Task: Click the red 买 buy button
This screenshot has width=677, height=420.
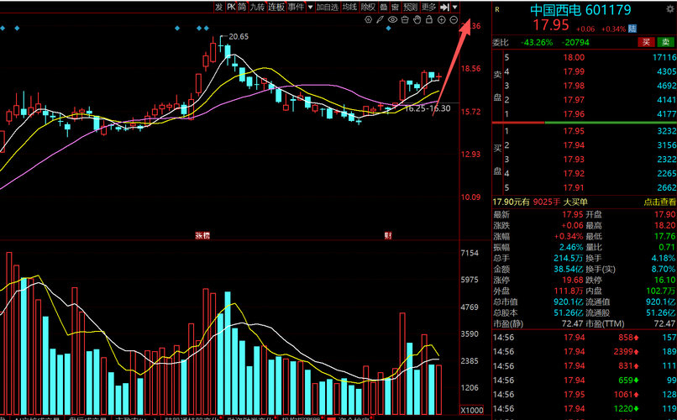Action: pyautogui.click(x=646, y=42)
